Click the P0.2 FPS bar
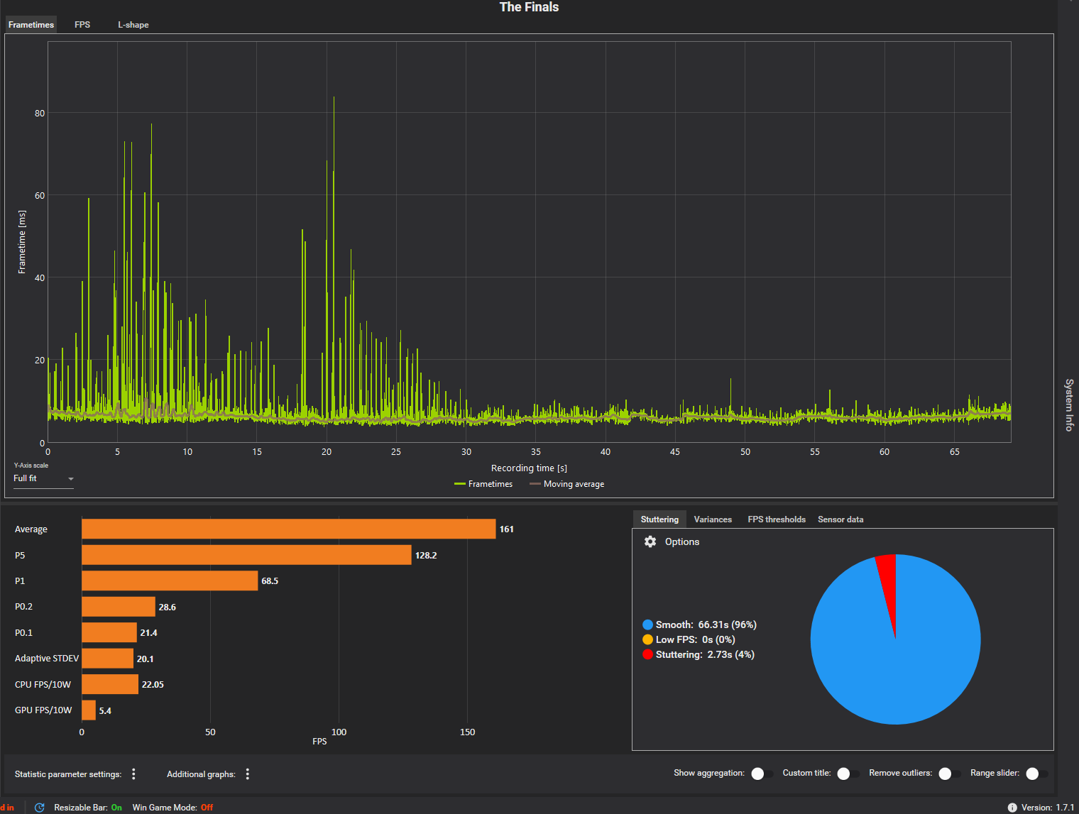 [119, 607]
